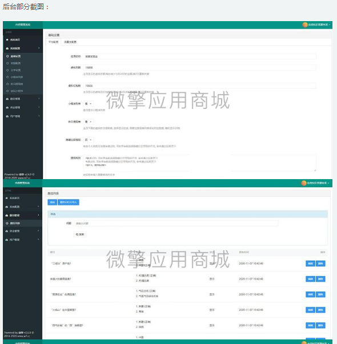The width and height of the screenshot is (337, 344).
Task: Click the "Powered by" footer text in the settings sidebar
Action: [x=19, y=176]
